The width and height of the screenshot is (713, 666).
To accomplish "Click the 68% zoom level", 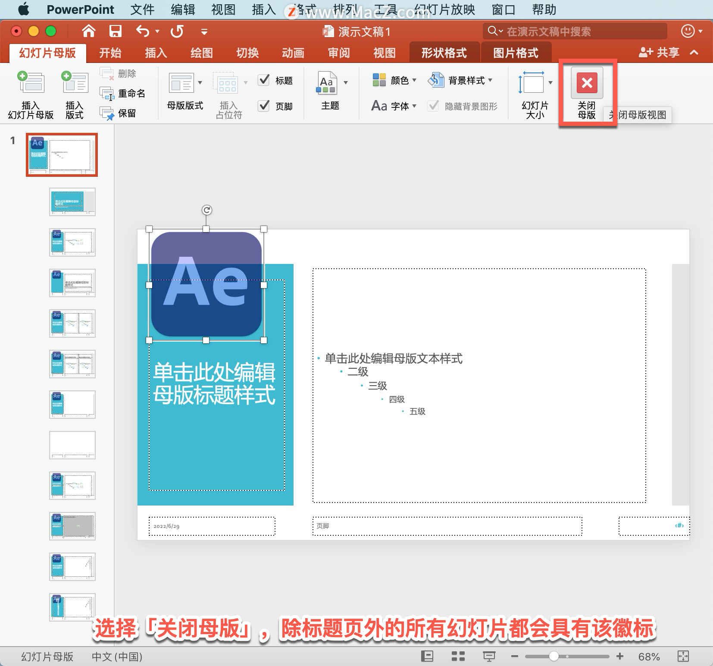I will pos(649,657).
